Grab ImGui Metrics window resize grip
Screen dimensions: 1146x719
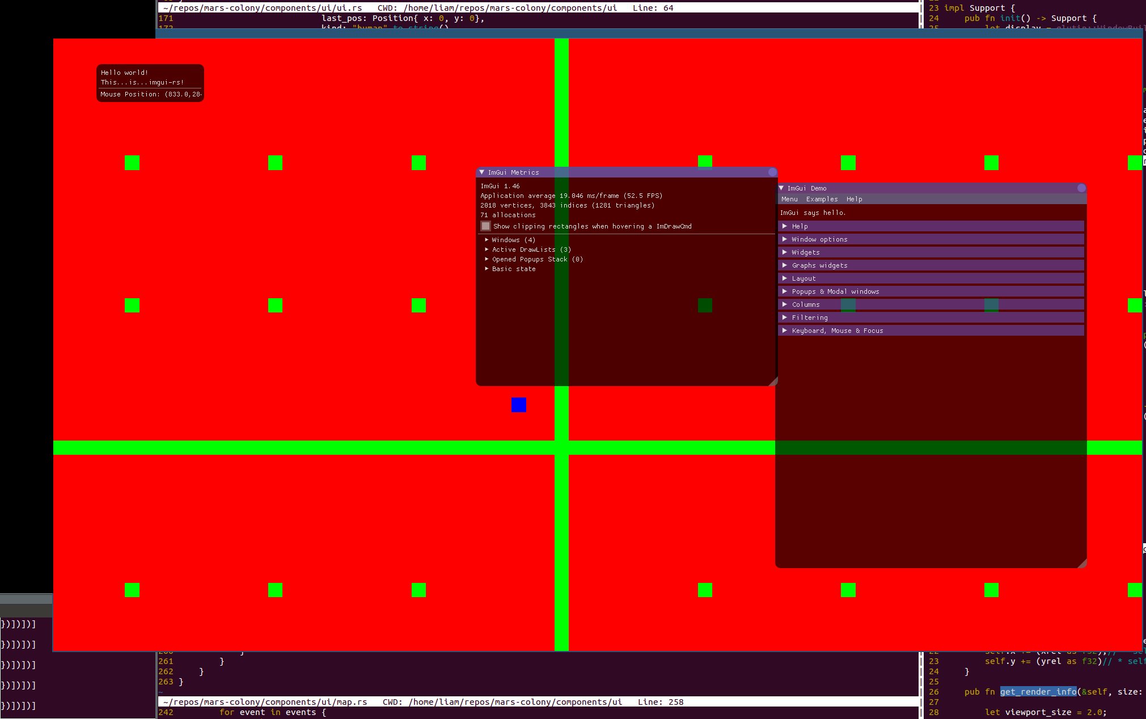click(773, 382)
